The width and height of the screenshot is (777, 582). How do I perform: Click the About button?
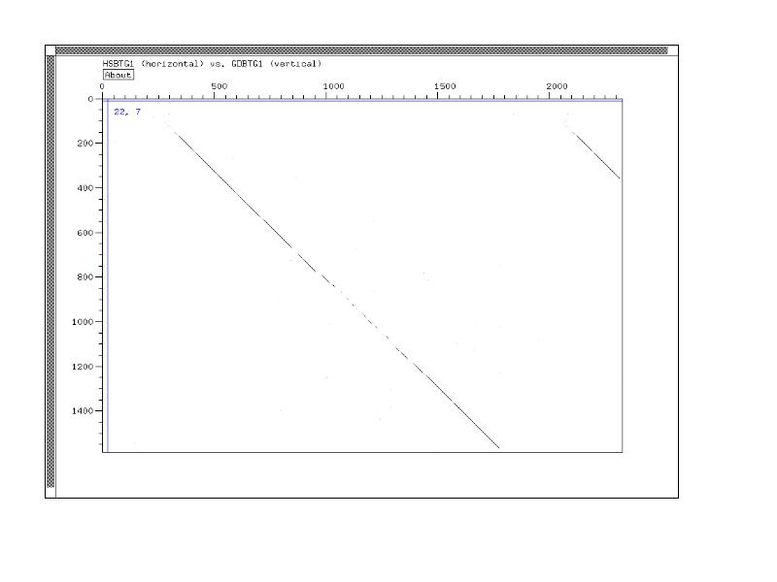[118, 75]
